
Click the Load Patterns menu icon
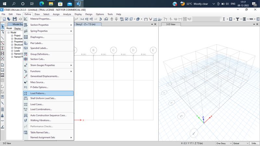(x=26, y=93)
